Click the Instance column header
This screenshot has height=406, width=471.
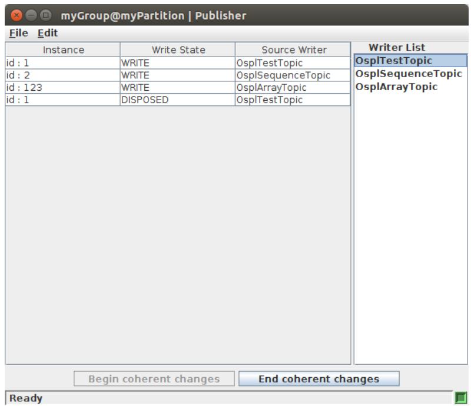coord(63,49)
